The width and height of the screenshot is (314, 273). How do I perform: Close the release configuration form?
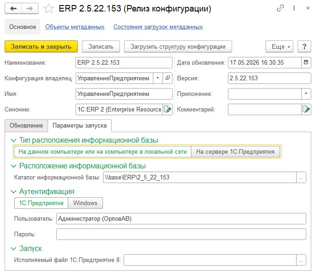coord(308,8)
